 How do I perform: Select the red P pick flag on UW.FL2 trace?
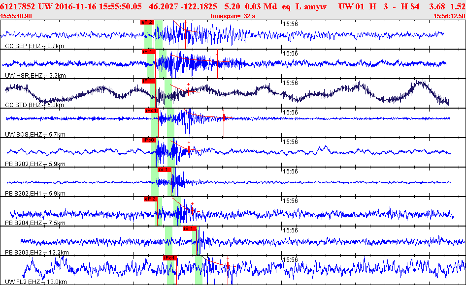pos(170,258)
